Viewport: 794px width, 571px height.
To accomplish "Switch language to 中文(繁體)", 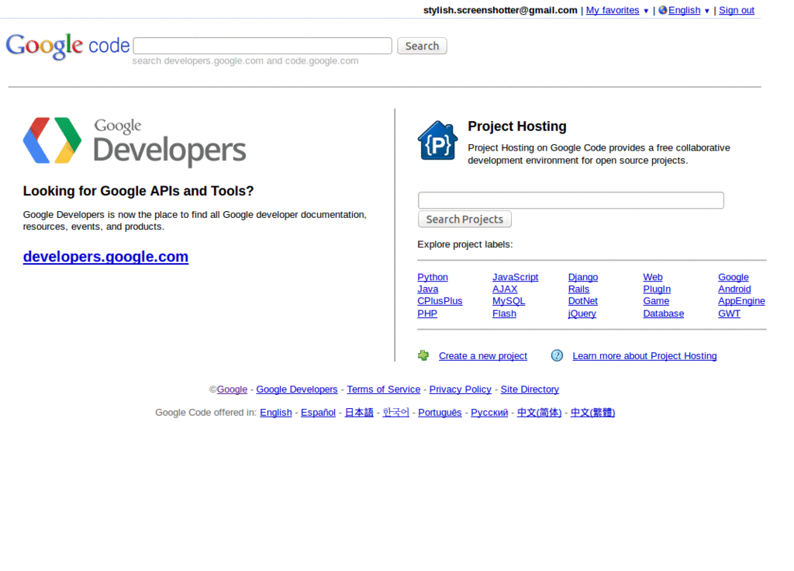I will tap(593, 413).
